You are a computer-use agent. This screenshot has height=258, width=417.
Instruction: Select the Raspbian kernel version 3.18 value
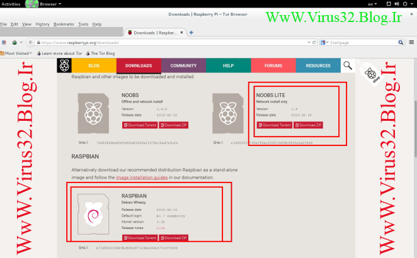[161, 222]
